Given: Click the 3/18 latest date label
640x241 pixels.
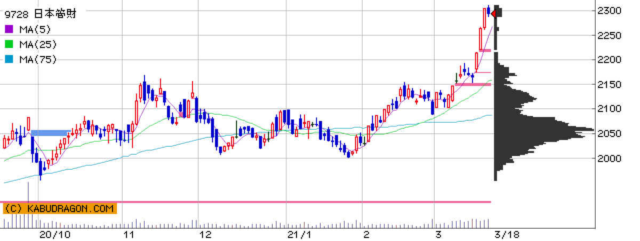Looking at the screenshot, I should point(506,235).
